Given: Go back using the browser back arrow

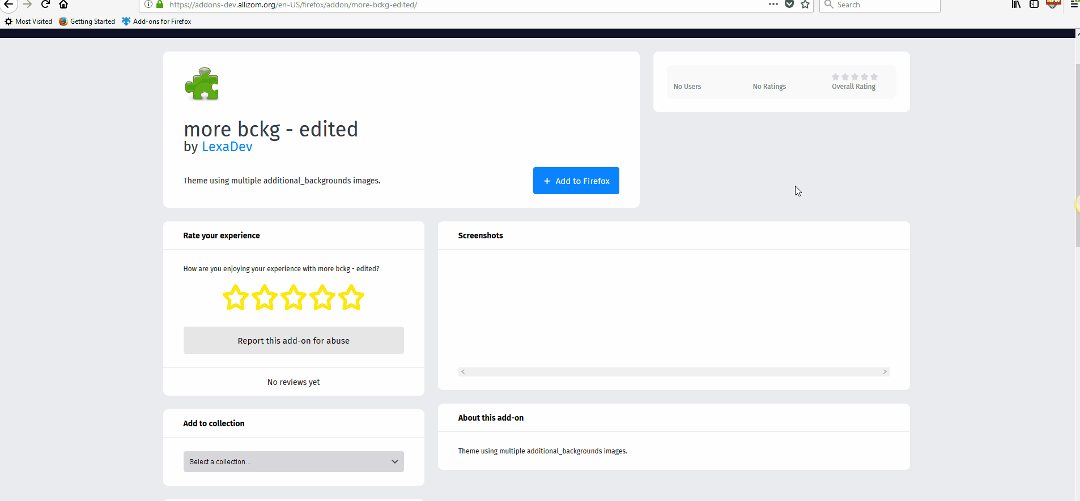Looking at the screenshot, I should 8,5.
